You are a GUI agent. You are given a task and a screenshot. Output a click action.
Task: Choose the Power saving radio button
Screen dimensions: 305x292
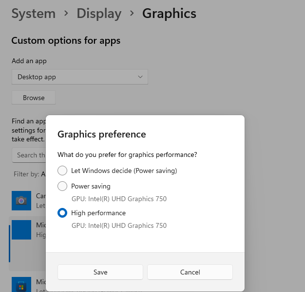(x=62, y=186)
